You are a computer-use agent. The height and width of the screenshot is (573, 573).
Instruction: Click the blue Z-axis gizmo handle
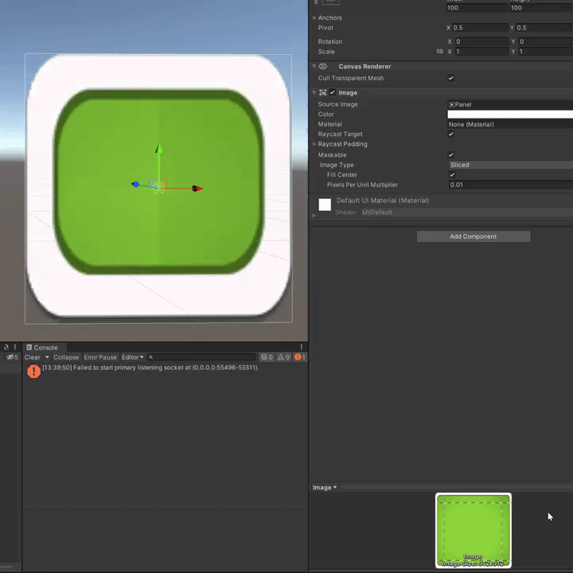click(135, 184)
